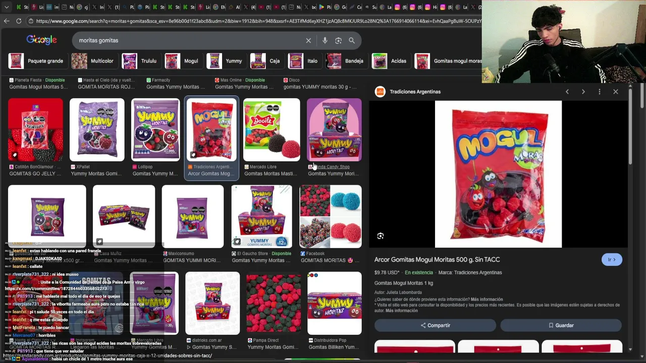Open the distrioks.com.ar Yummy thumbnail
The width and height of the screenshot is (646, 363).
tap(212, 304)
